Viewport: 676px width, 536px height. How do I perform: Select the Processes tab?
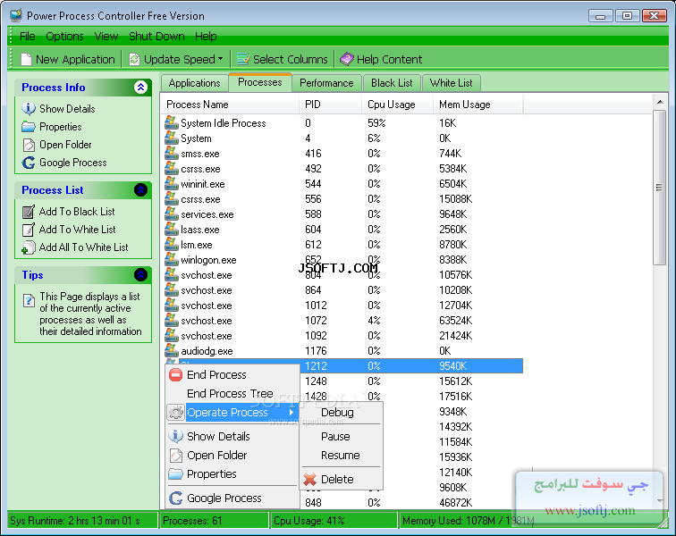pyautogui.click(x=260, y=82)
